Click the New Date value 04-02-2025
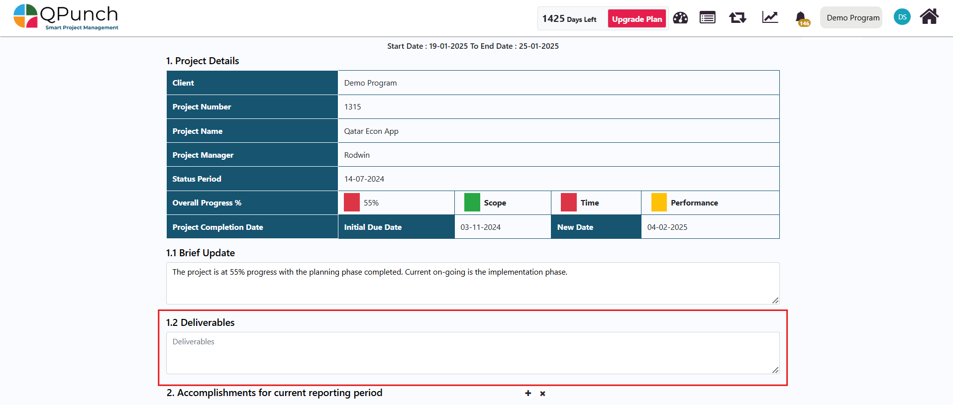This screenshot has width=953, height=405. (x=667, y=227)
